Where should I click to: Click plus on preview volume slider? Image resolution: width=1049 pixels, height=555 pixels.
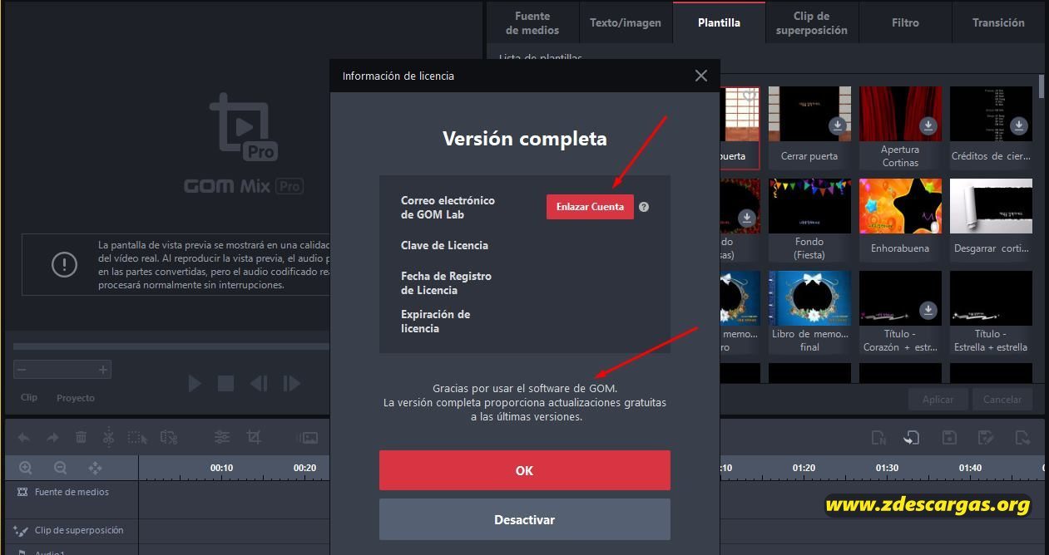click(x=103, y=370)
